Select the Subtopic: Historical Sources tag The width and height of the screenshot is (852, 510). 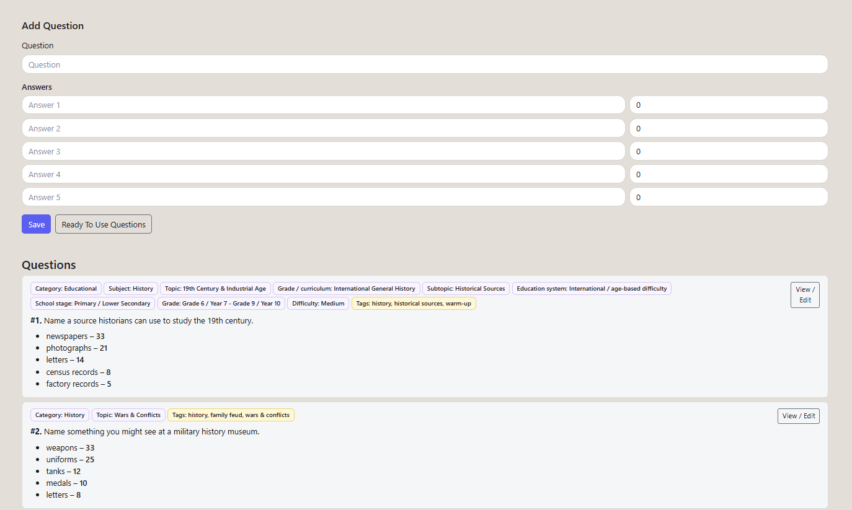click(x=466, y=289)
